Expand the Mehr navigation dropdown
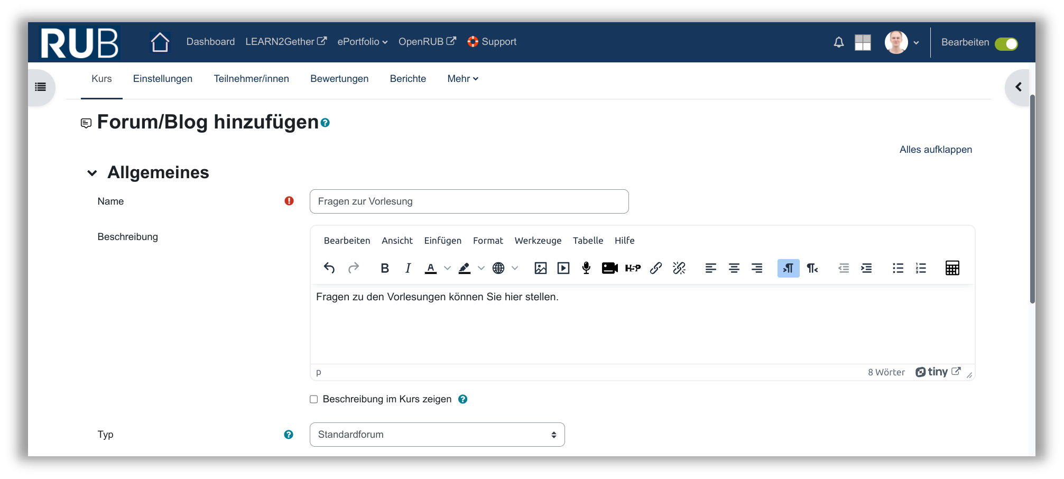Image resolution: width=1064 pixels, height=479 pixels. [462, 79]
